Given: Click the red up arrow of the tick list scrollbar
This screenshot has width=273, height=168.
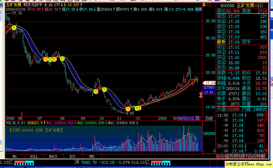Looking at the screenshot, I should (x=266, y=119).
